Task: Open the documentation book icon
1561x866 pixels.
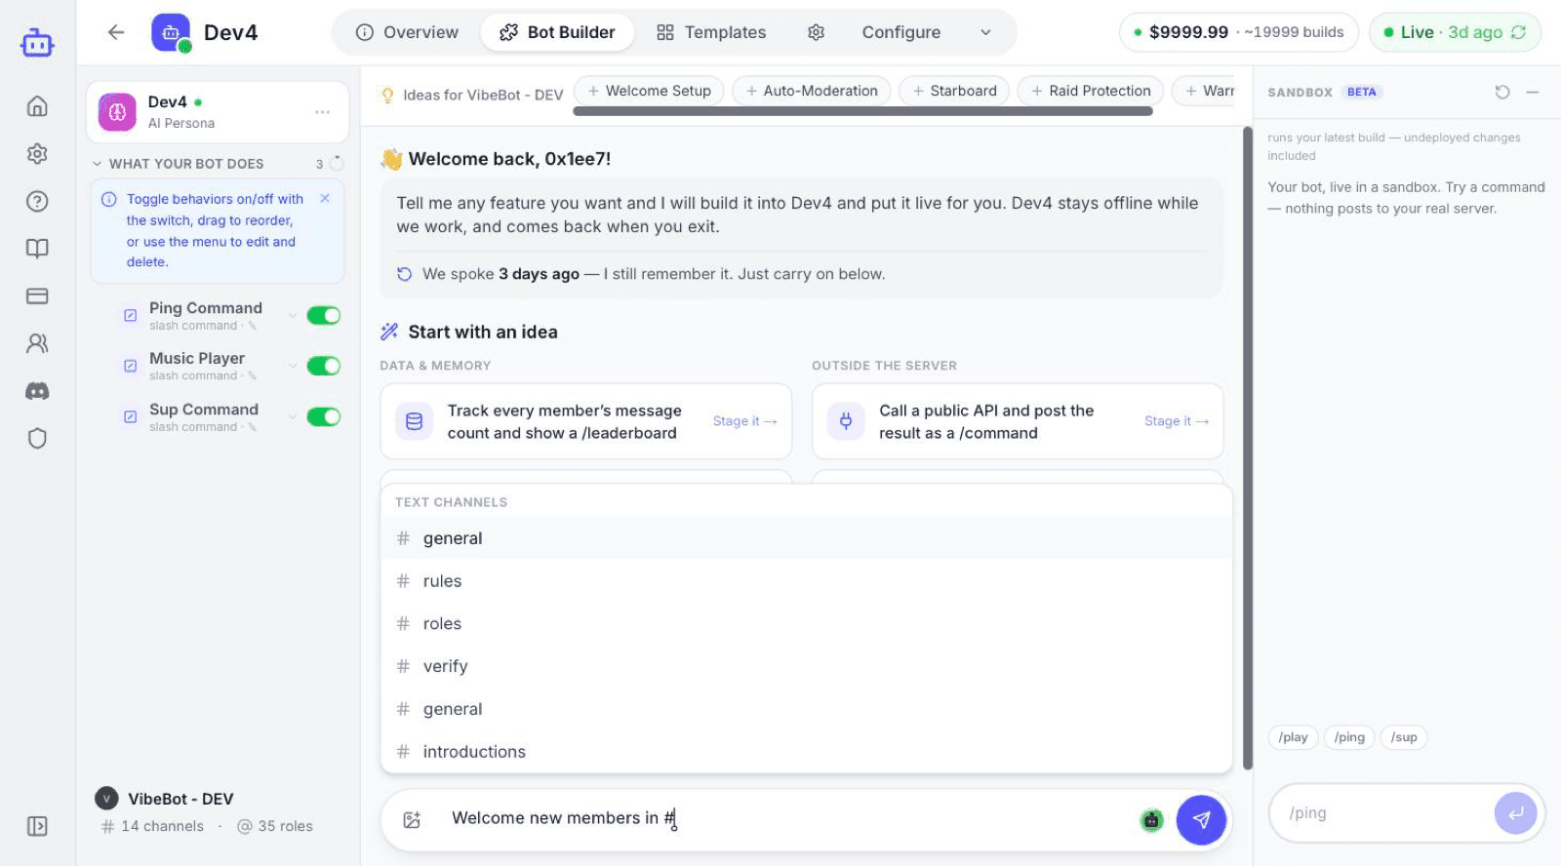Action: 37,249
